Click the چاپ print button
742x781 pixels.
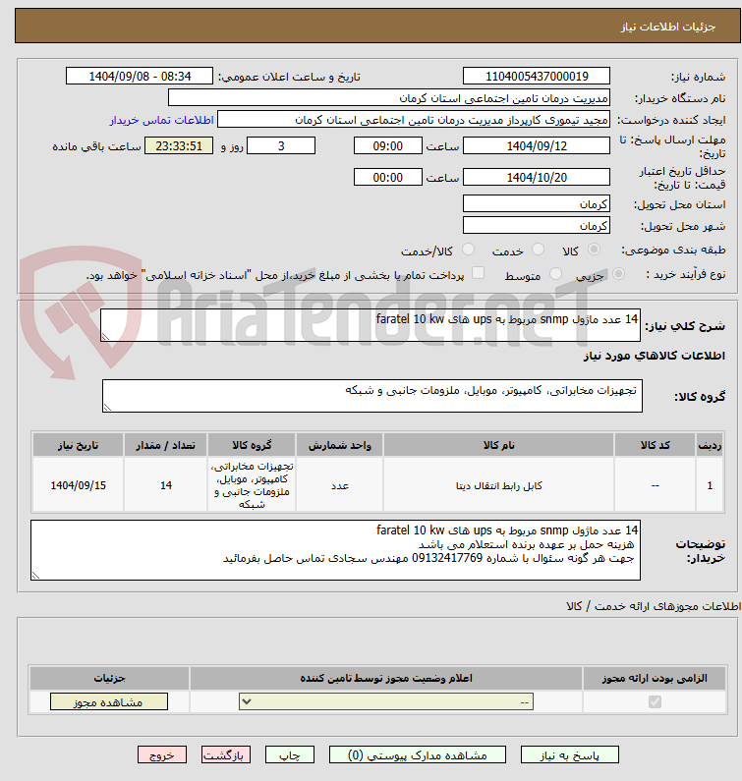(290, 755)
